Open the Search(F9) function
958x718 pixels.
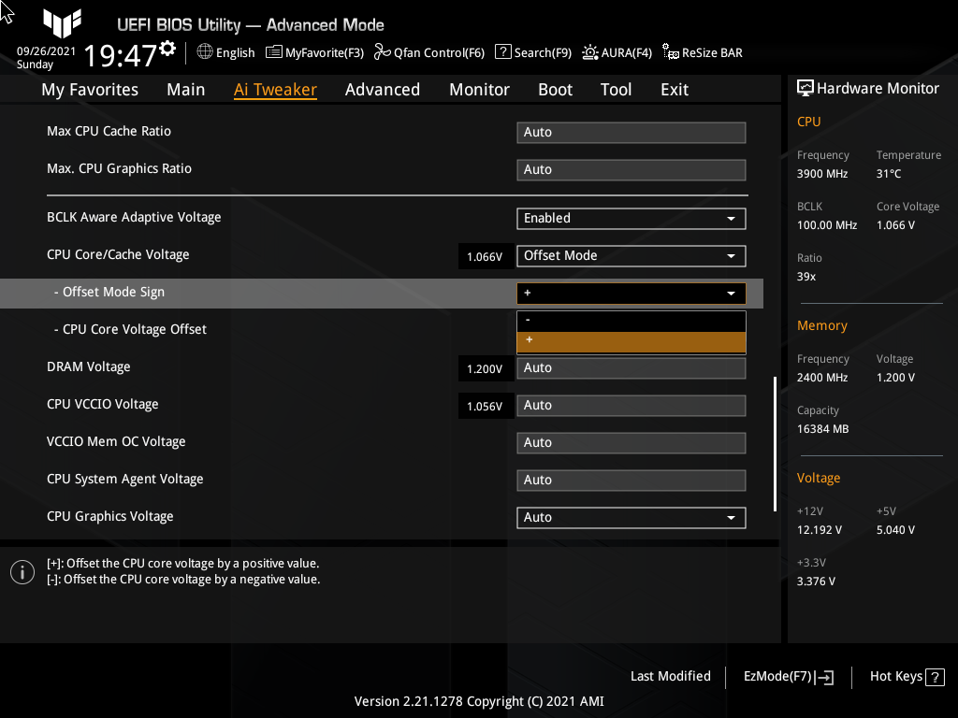click(x=533, y=53)
